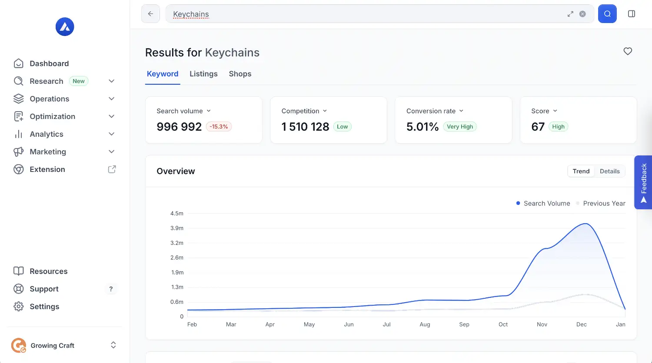Expand the Analytics menu chevron
The height and width of the screenshot is (363, 652).
click(x=111, y=134)
